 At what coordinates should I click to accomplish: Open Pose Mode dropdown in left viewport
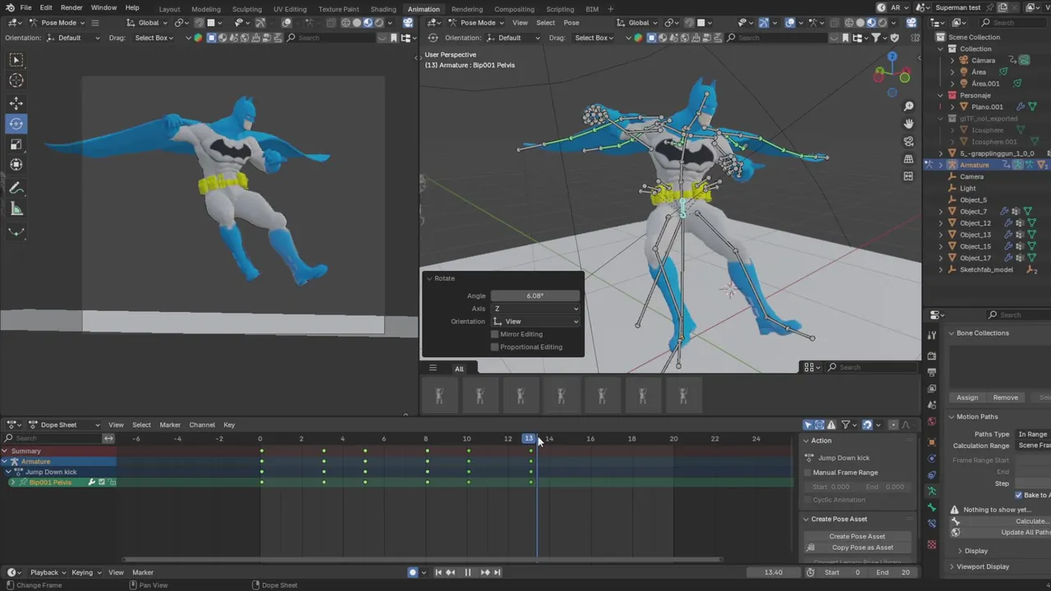[x=57, y=22]
